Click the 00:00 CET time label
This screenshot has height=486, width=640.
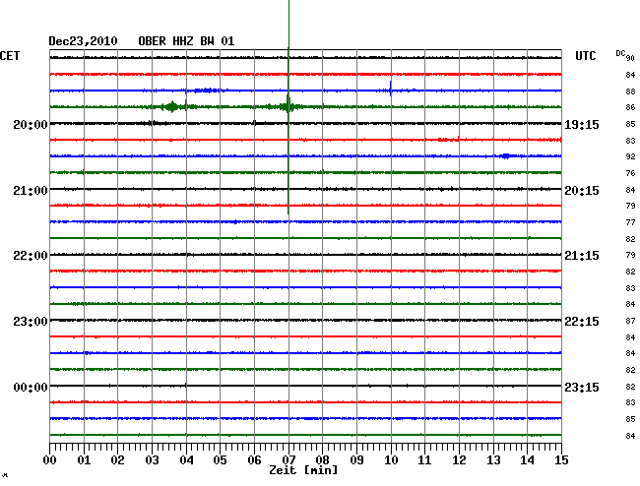click(x=31, y=387)
